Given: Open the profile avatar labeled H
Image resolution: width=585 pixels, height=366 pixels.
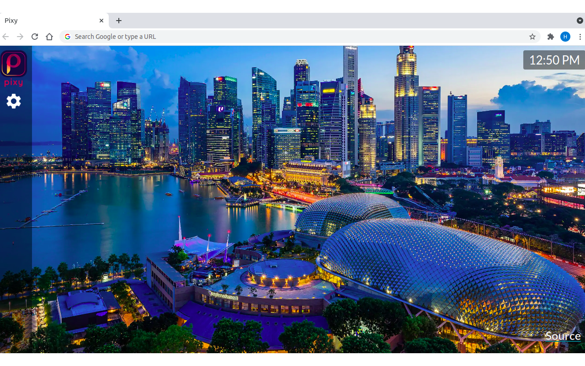Looking at the screenshot, I should point(565,37).
